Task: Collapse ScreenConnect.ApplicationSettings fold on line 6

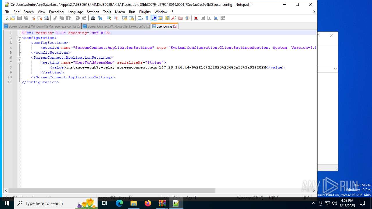Action: (19, 57)
